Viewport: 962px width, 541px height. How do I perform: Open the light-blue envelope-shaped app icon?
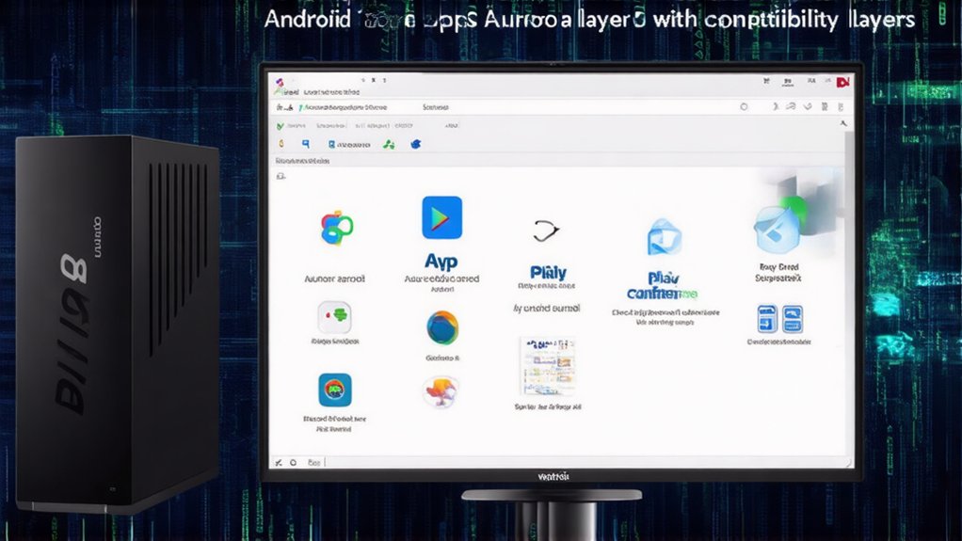point(664,236)
